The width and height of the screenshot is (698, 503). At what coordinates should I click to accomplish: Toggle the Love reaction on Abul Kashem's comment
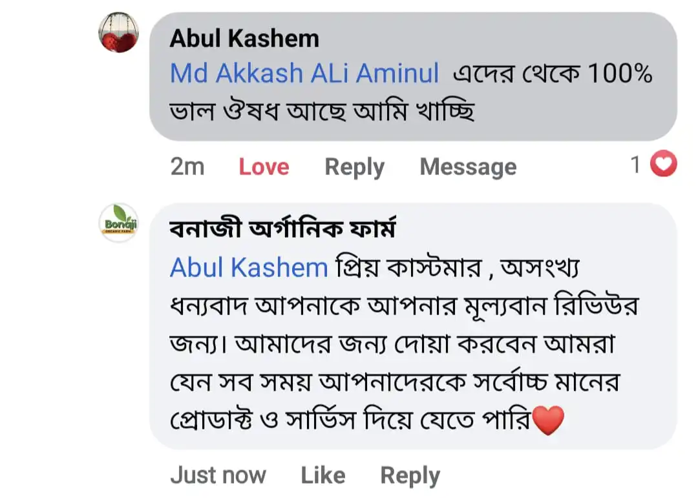pos(264,167)
